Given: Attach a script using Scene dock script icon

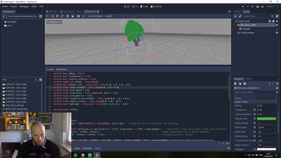Looking at the screenshot, I should click(x=277, y=16).
